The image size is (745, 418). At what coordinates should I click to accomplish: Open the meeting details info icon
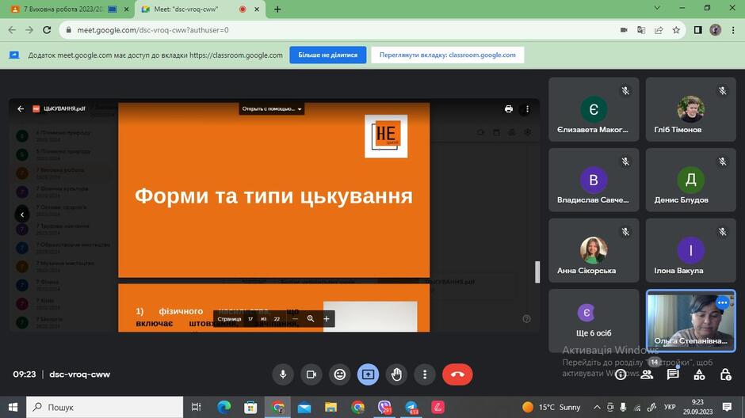pos(621,374)
